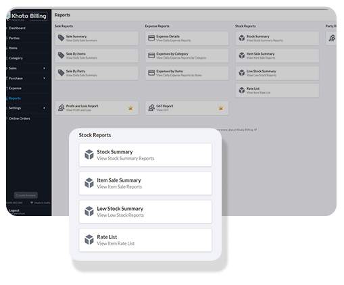
Task: Select Reports in the sidebar
Action: point(15,99)
